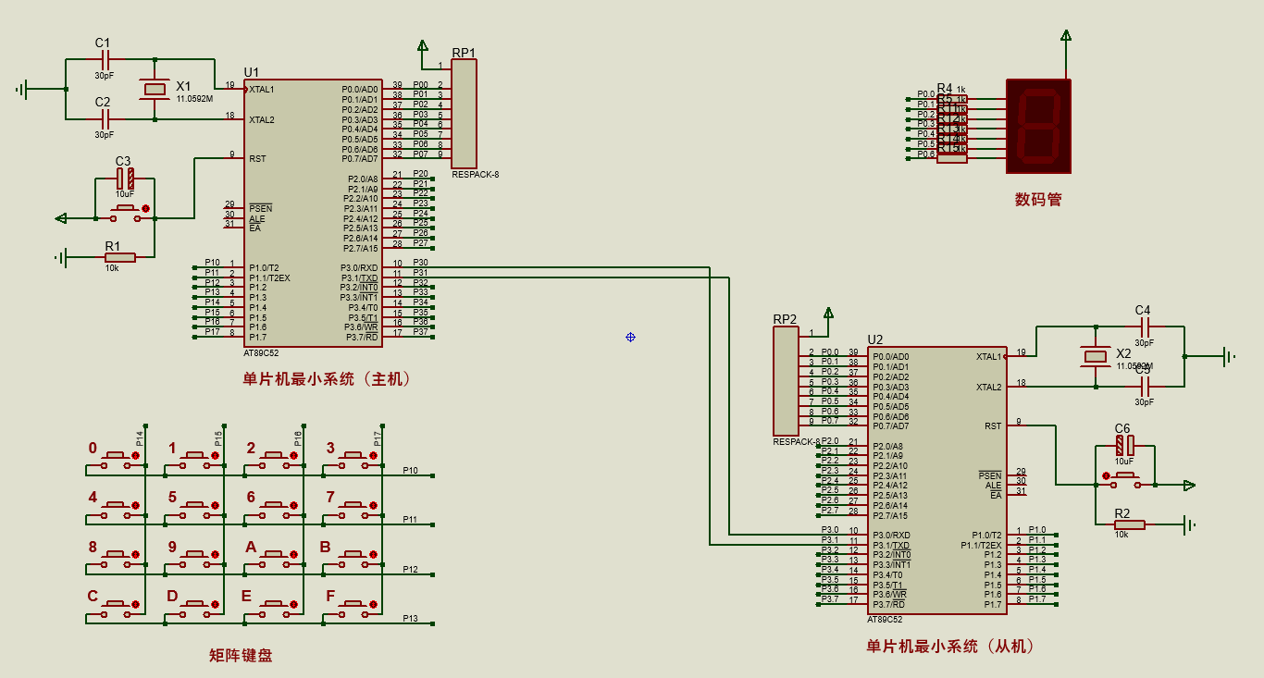Select crystal oscillator X1
1264x678 pixels.
[155, 90]
